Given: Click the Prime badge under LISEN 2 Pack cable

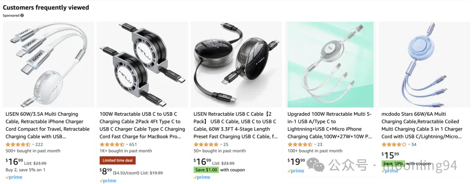Looking at the screenshot, I should coord(202,177).
